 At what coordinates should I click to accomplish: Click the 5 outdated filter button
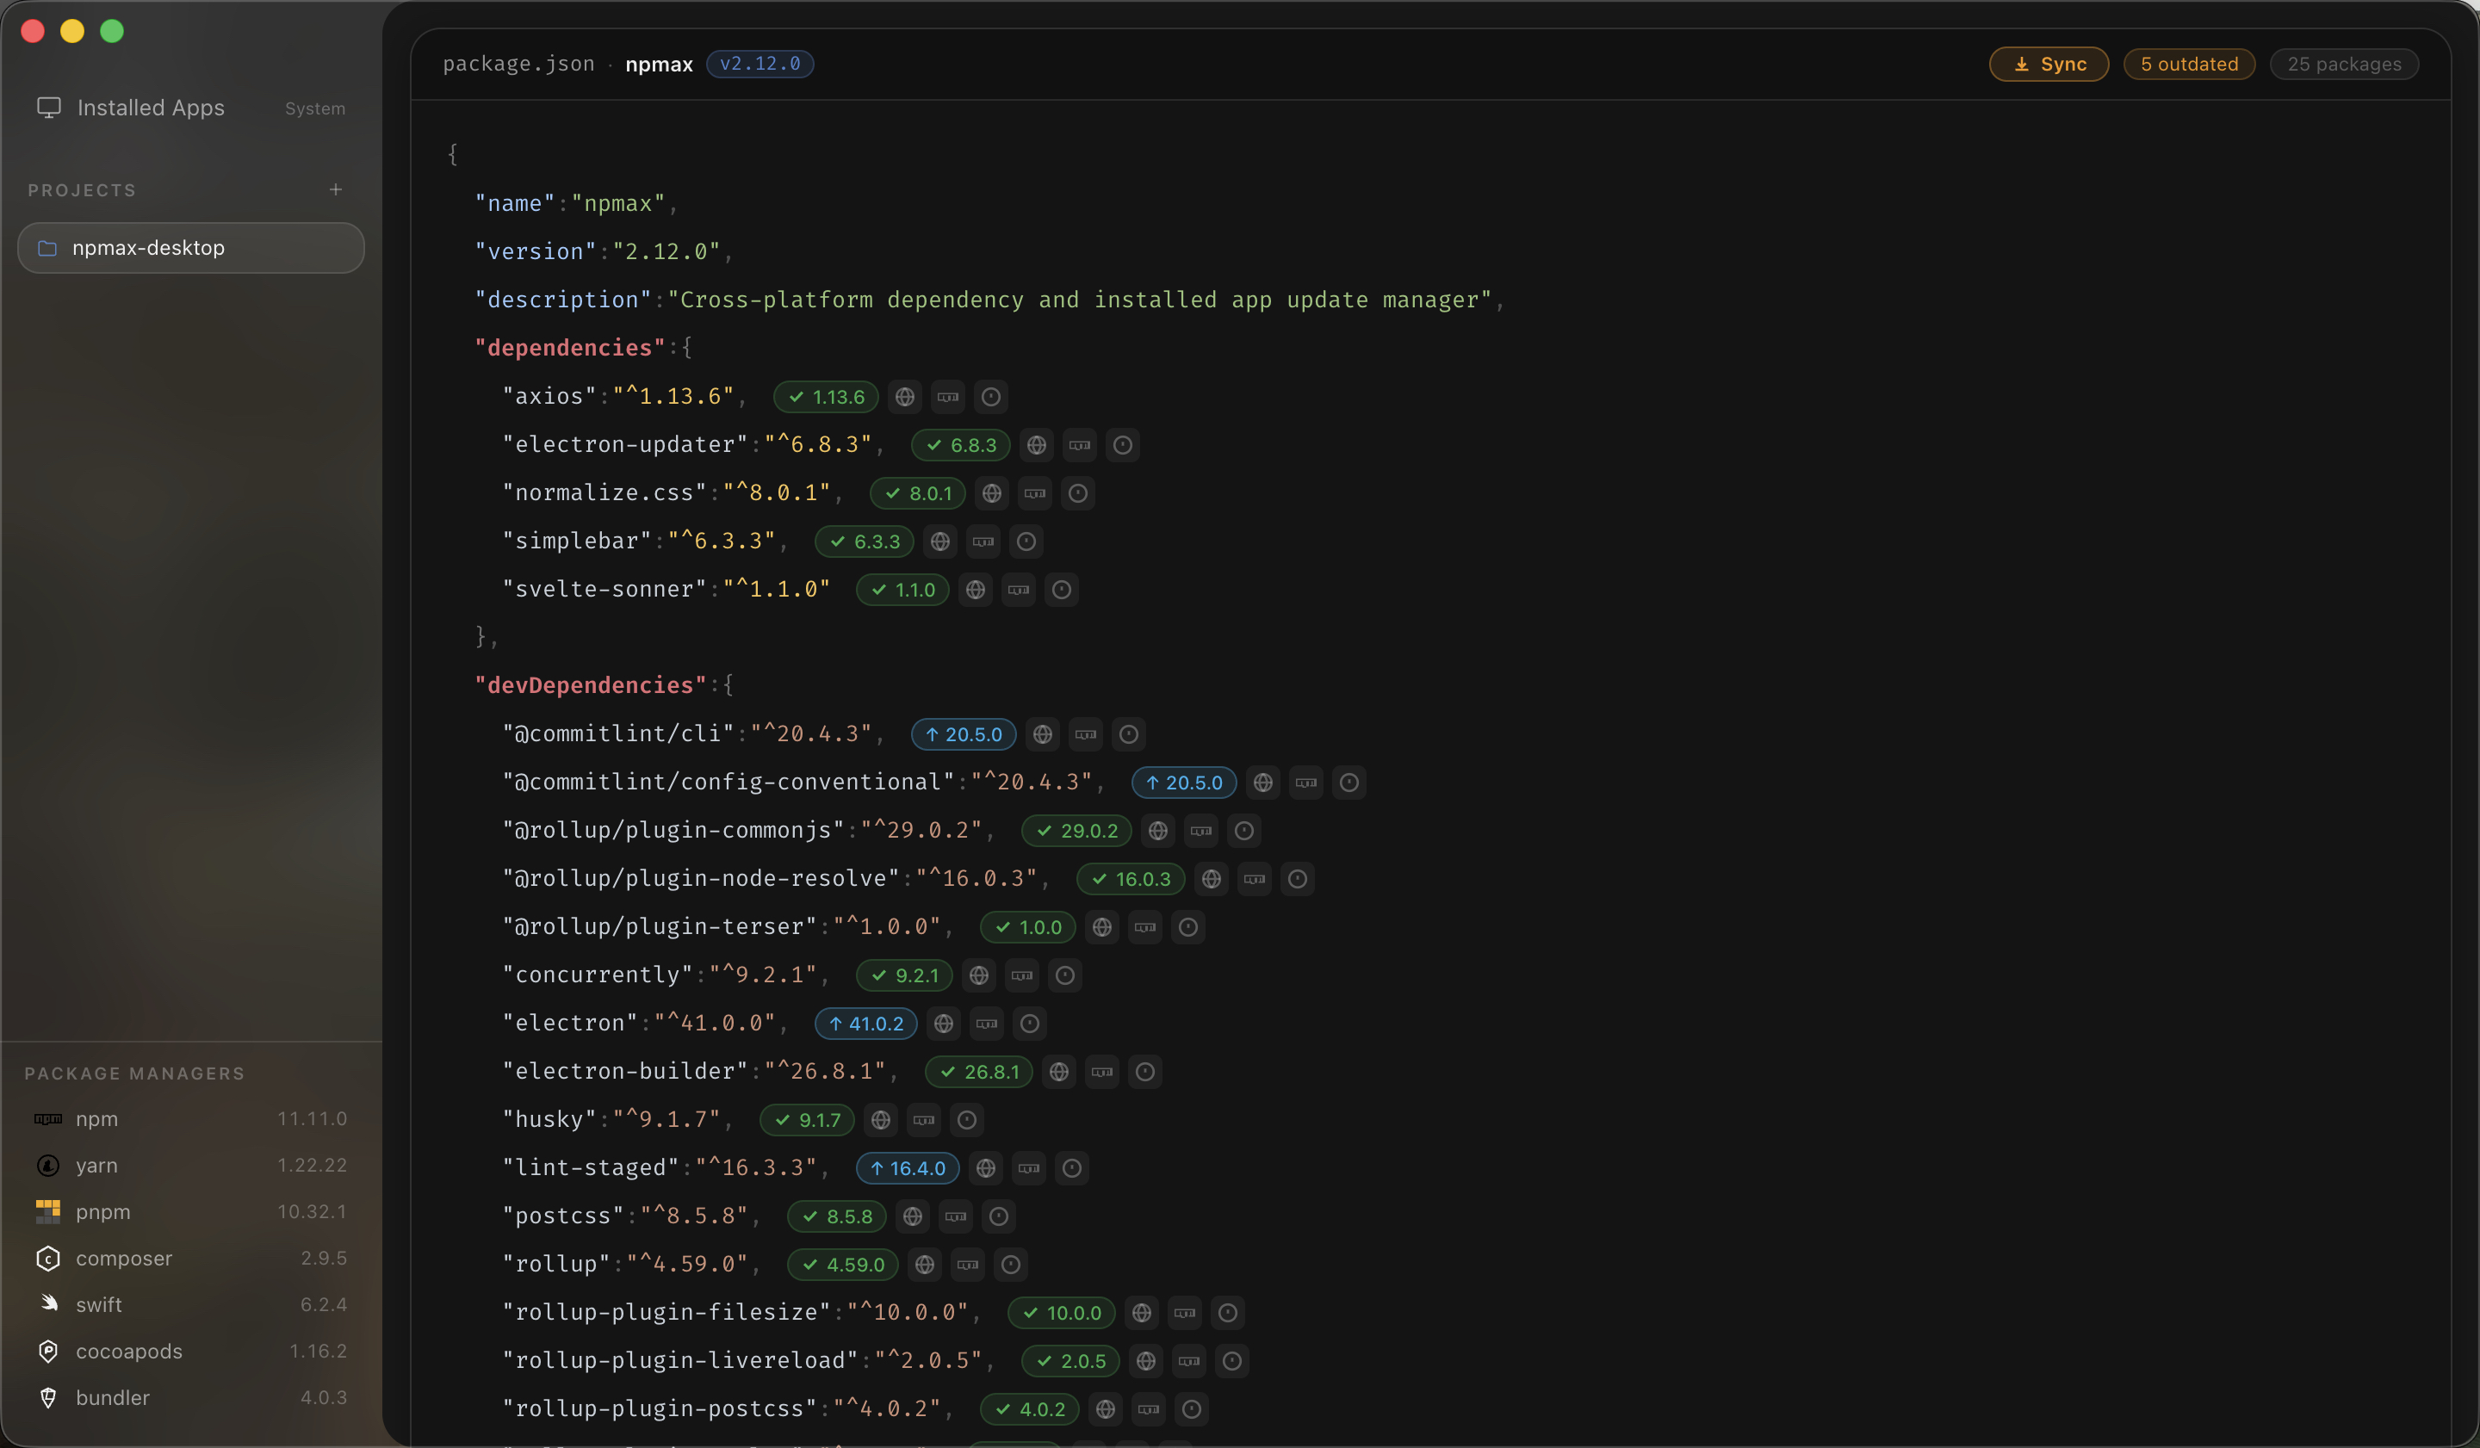[x=2188, y=63]
